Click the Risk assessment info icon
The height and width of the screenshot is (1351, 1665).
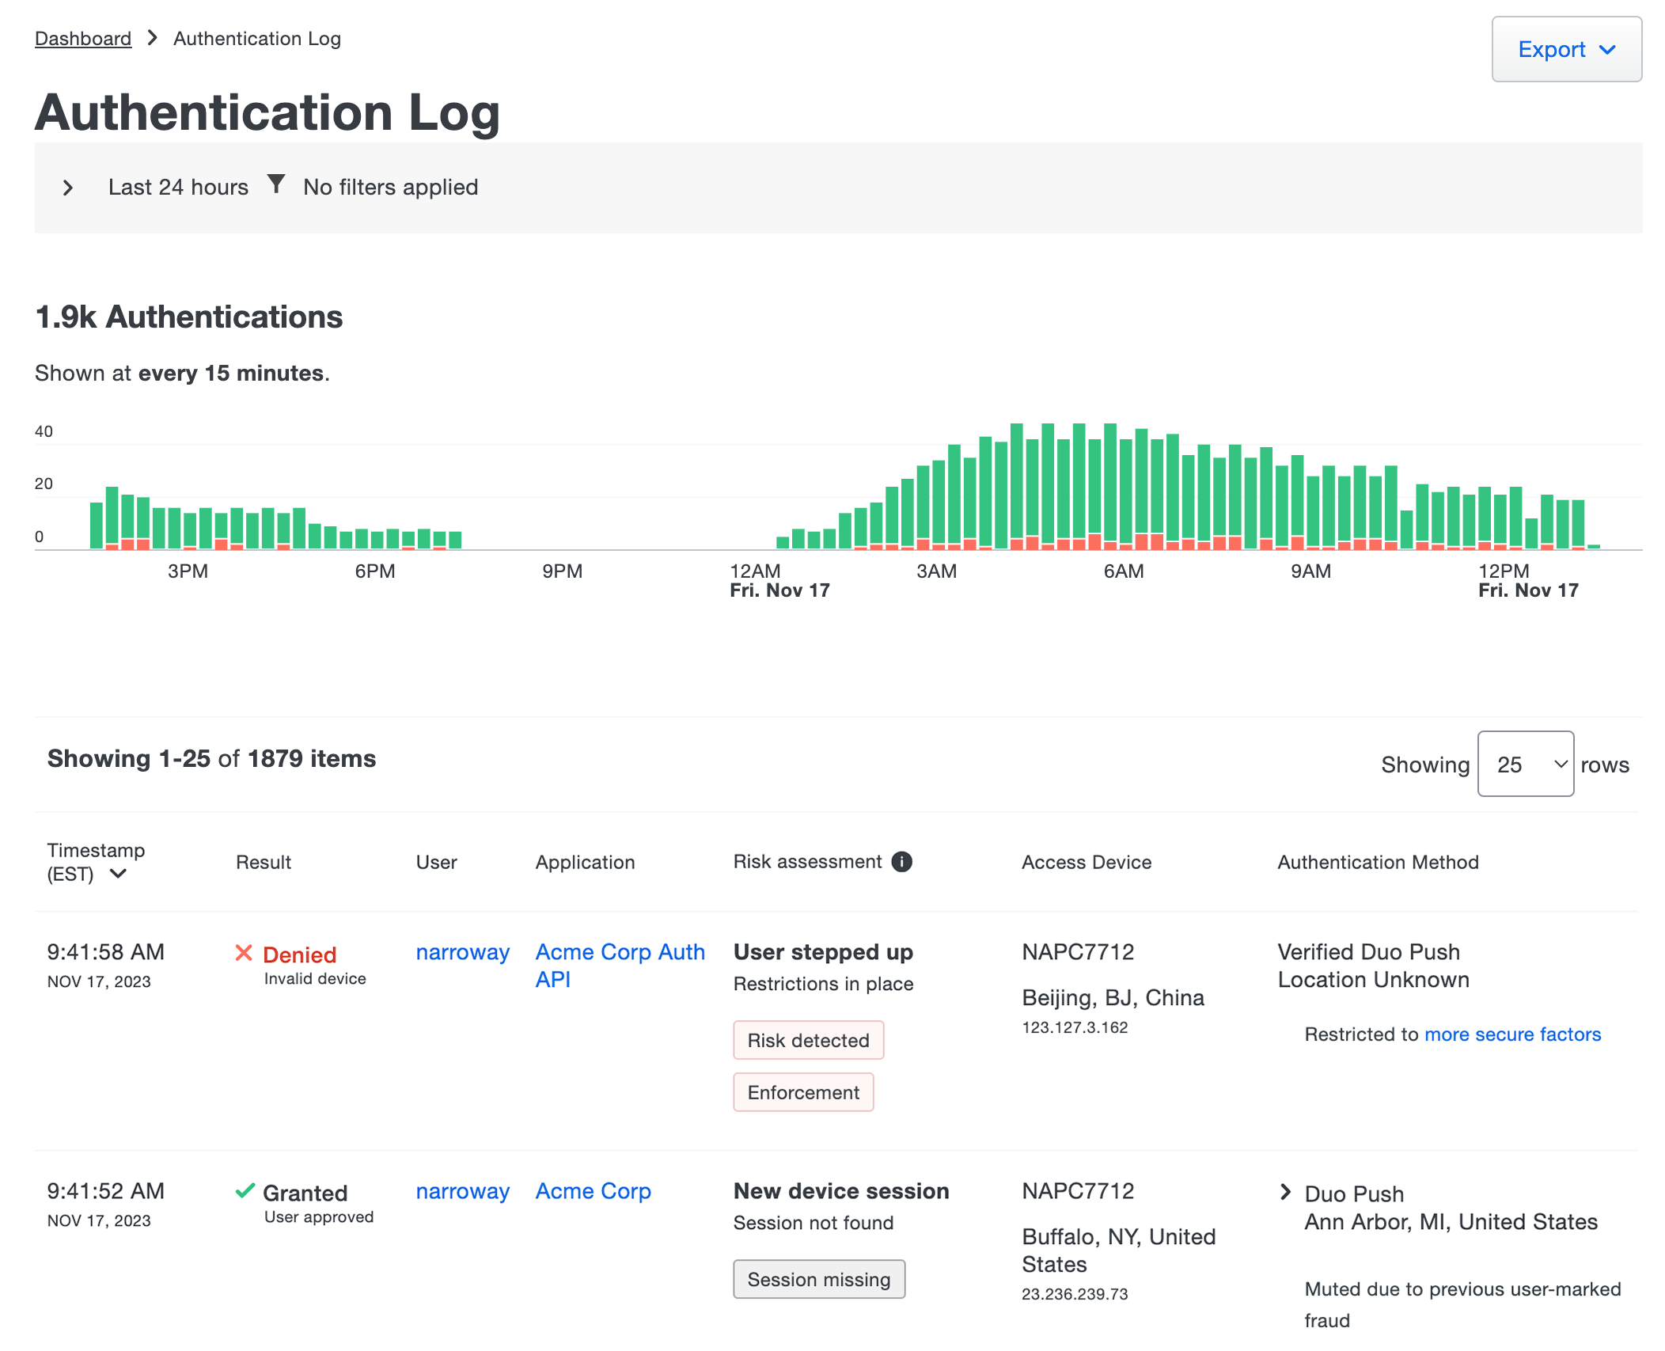point(901,861)
